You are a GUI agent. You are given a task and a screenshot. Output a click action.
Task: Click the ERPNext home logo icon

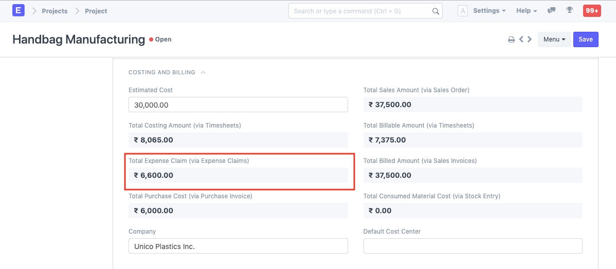(x=19, y=10)
